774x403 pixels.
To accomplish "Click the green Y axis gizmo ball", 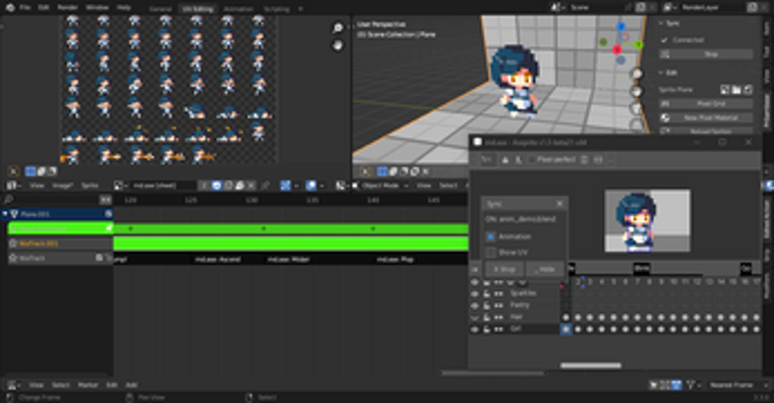I will pyautogui.click(x=639, y=44).
